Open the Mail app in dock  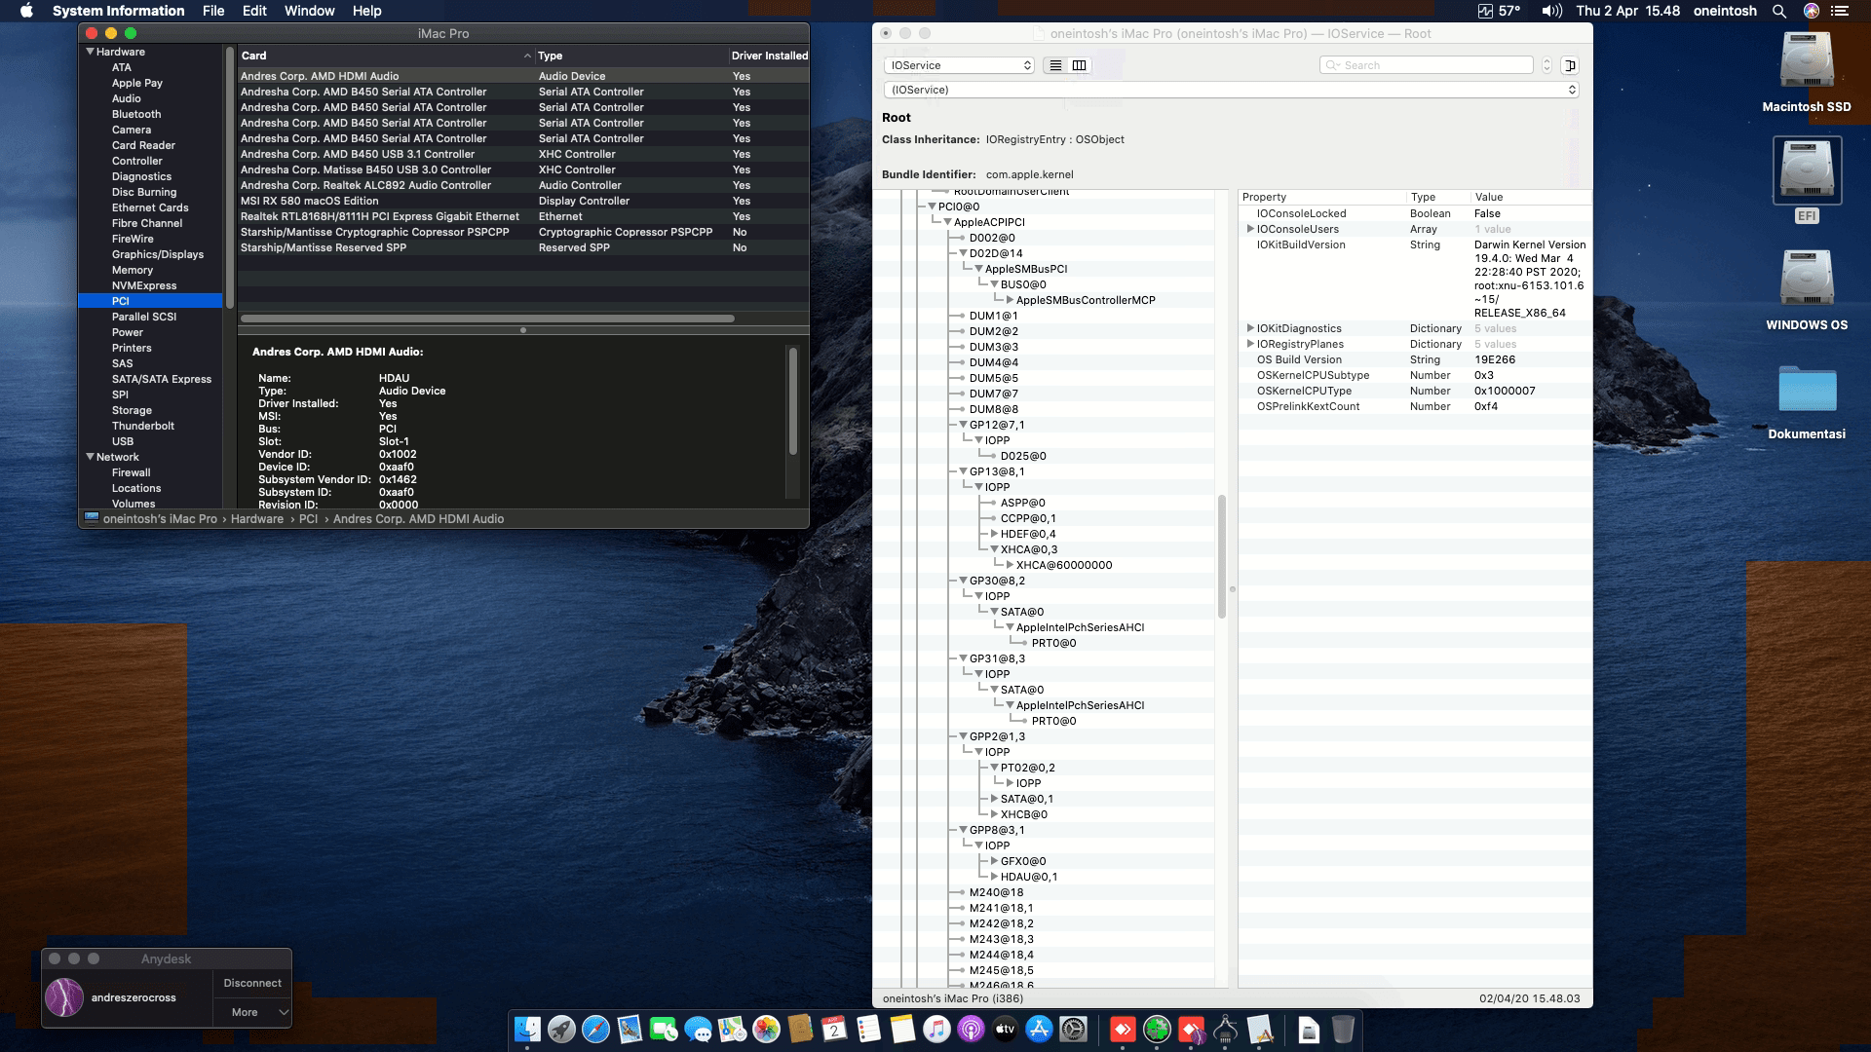pos(630,1030)
